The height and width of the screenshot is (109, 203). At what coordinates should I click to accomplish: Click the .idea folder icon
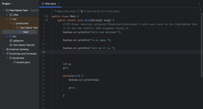(x=11, y=15)
